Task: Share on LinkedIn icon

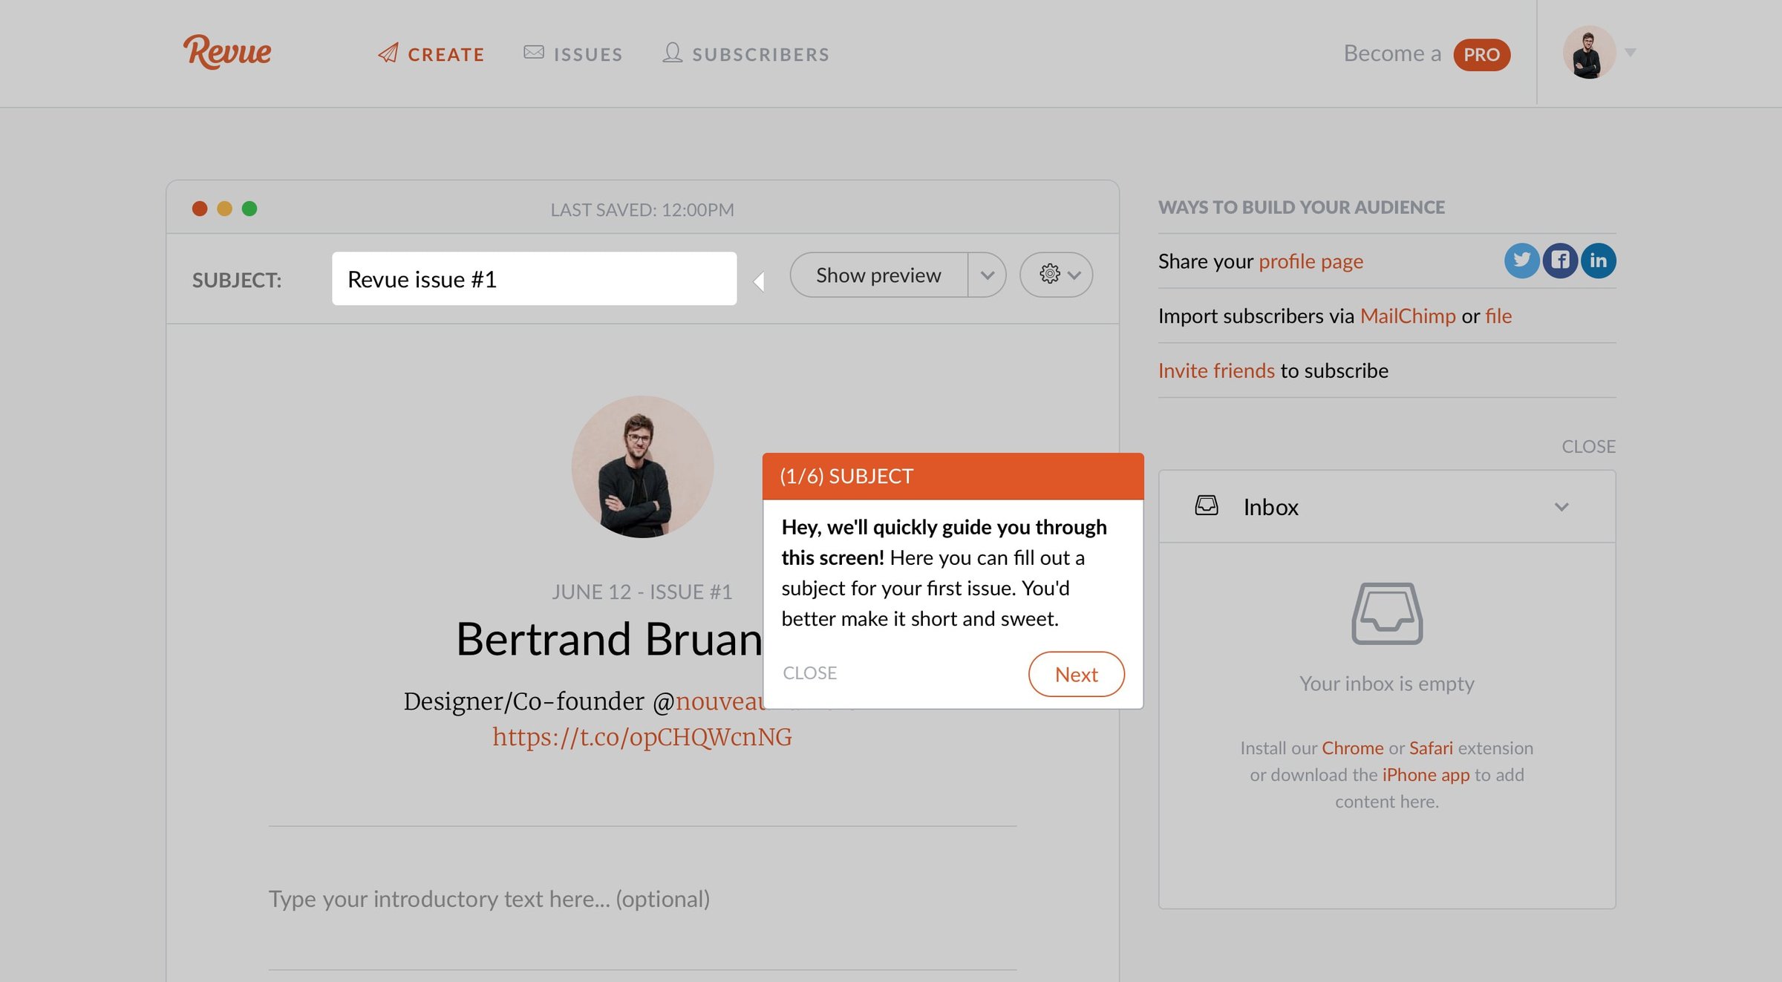Action: click(1598, 261)
